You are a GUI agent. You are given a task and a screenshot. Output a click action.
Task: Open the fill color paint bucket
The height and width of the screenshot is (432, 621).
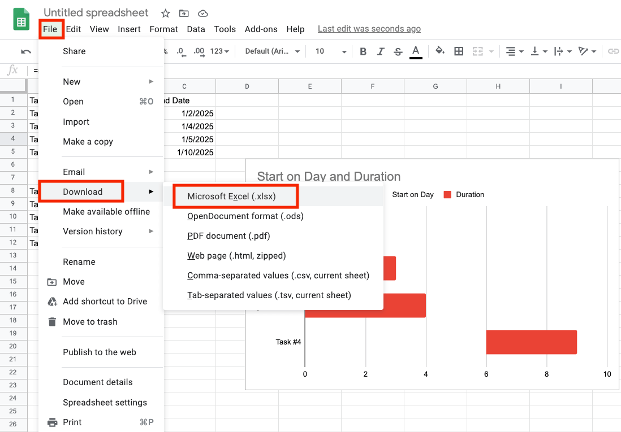click(440, 51)
